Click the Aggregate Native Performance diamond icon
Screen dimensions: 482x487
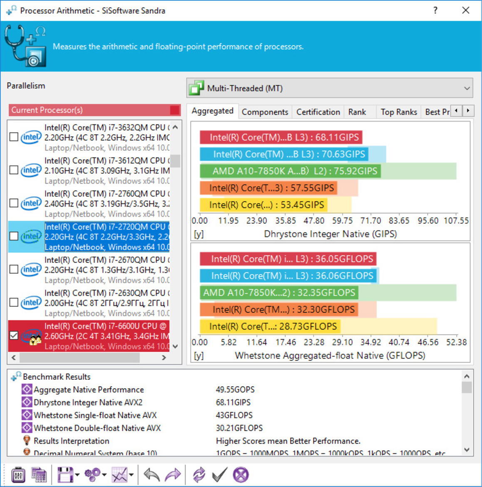point(27,389)
